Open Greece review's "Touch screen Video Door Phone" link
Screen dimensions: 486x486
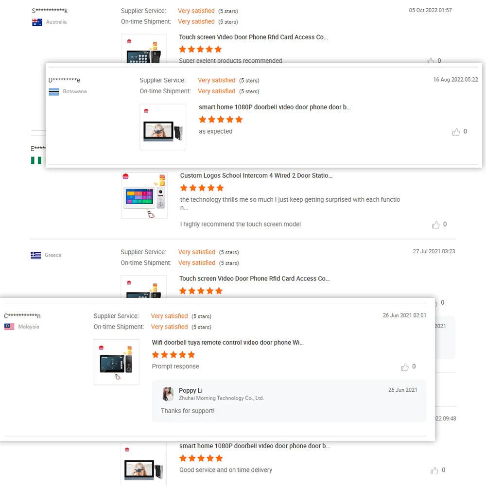click(254, 278)
